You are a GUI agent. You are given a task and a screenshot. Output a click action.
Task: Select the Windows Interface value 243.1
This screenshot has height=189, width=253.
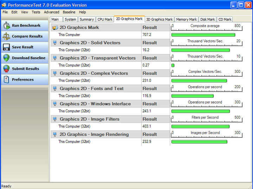pyautogui.click(x=147, y=111)
